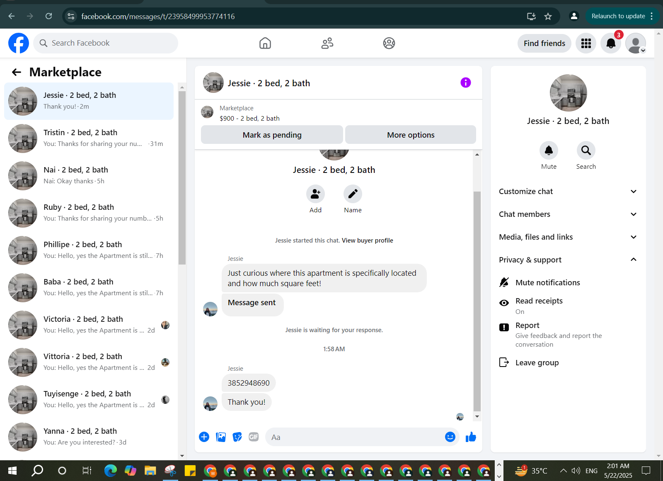
Task: Open File Explorer from the taskbar
Action: pos(150,471)
